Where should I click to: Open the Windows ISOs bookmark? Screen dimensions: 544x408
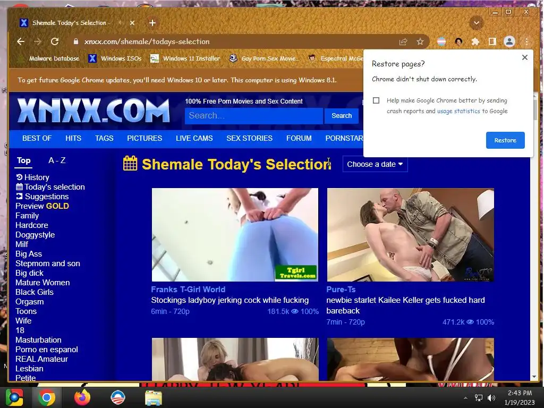pos(115,58)
